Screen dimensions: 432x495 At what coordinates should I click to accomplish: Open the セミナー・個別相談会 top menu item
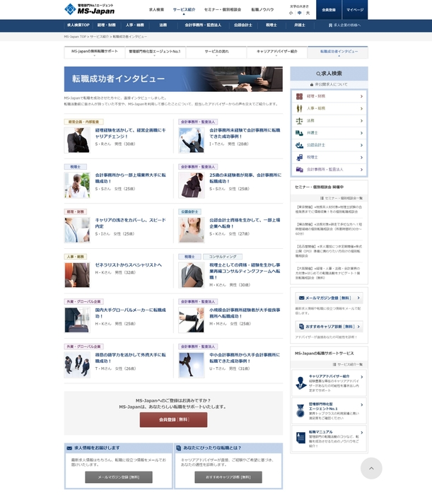(x=223, y=10)
